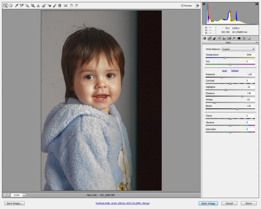This screenshot has width=261, height=209.
Task: Click the Shadows value field
Action: (x=250, y=93)
